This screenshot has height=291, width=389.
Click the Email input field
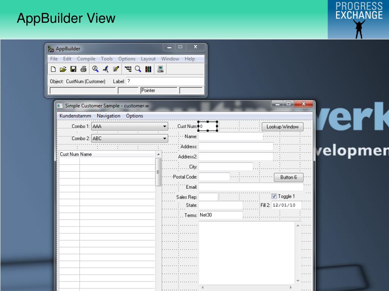click(x=251, y=187)
